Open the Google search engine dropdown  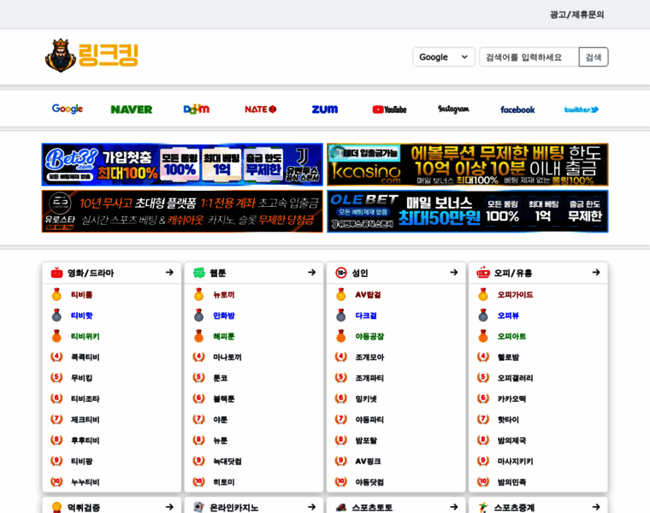443,57
